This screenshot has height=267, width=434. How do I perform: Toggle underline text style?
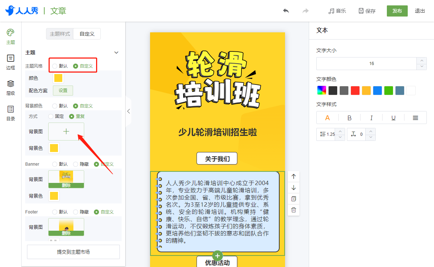(393, 118)
